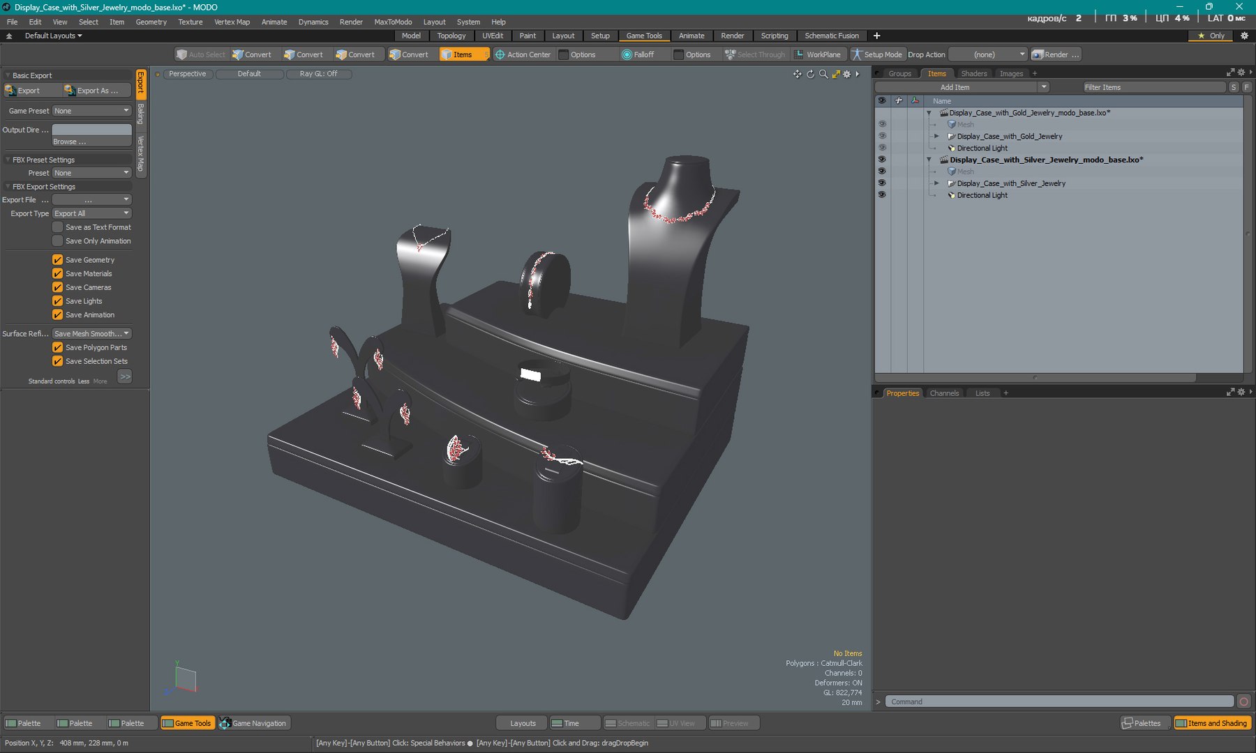
Task: Click the Items and Shading button
Action: (1212, 723)
